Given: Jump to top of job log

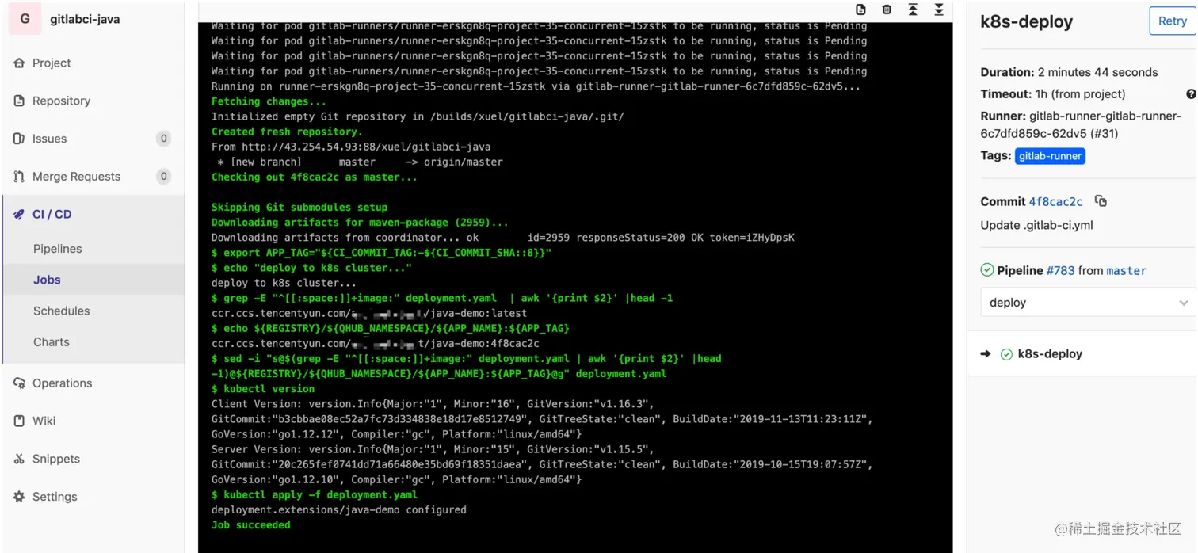Looking at the screenshot, I should point(913,10).
